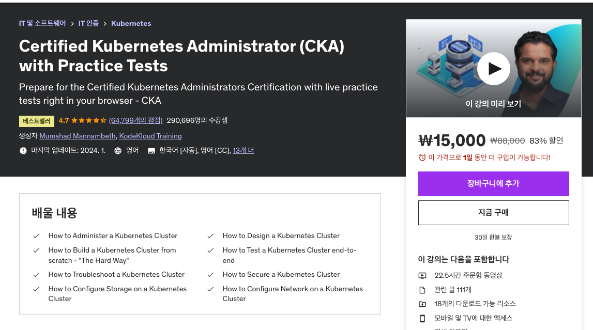Click the on-demand video icon in includes list

422,276
